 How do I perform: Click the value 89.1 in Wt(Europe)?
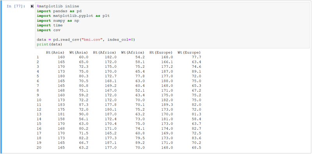[x=197, y=71]
